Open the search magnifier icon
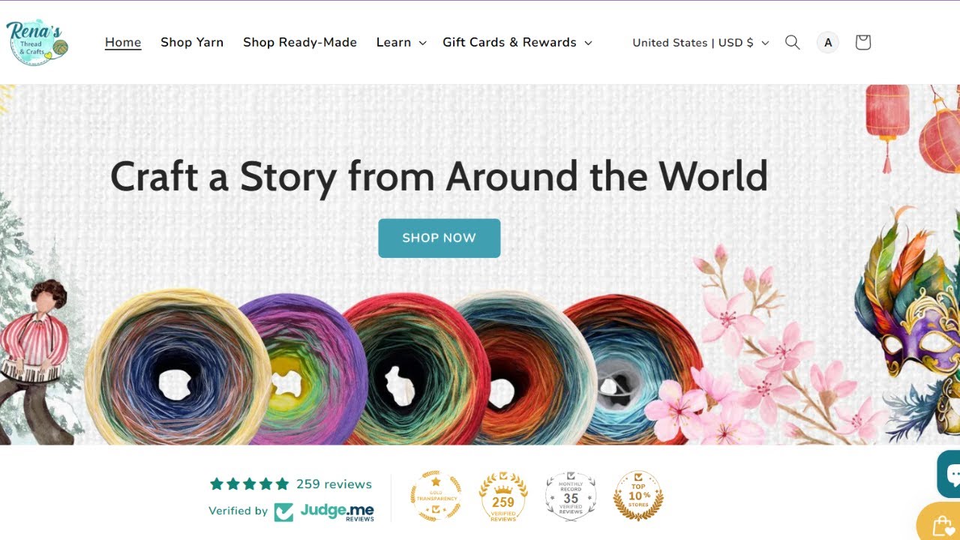960x540 pixels. 792,42
